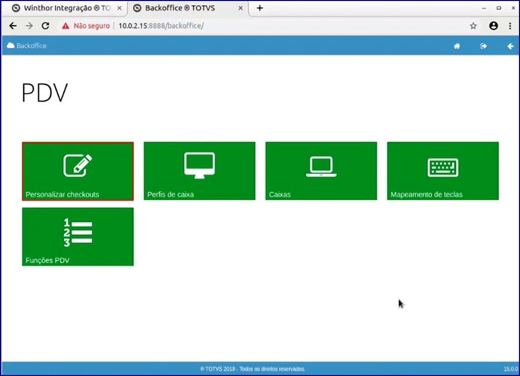Minimize the browser window
Viewport: 520px width, 376px height.
tap(484, 8)
